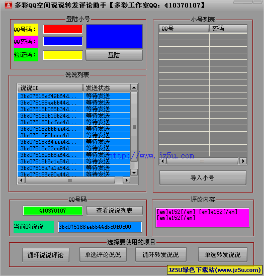Select row 3bc07518b085b34d...
Viewport: 264px width, 276px height.
(74, 109)
